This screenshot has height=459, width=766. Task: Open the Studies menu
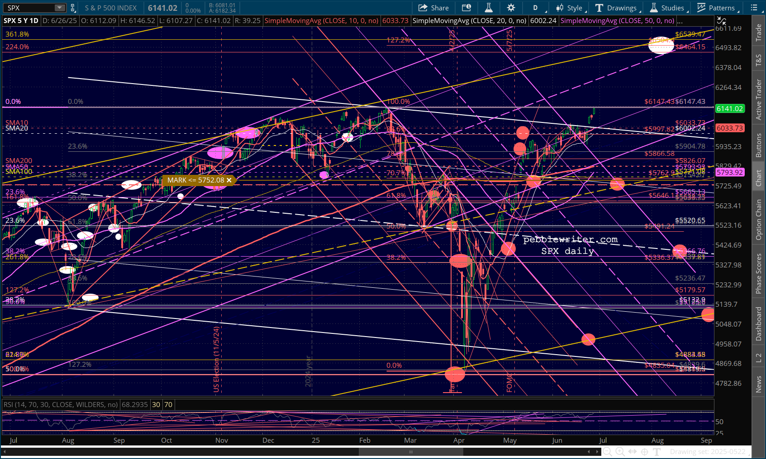tap(669, 8)
